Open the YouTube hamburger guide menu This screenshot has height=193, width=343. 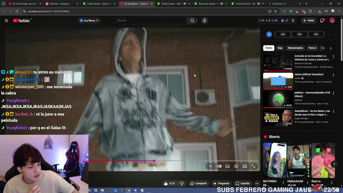(6, 21)
